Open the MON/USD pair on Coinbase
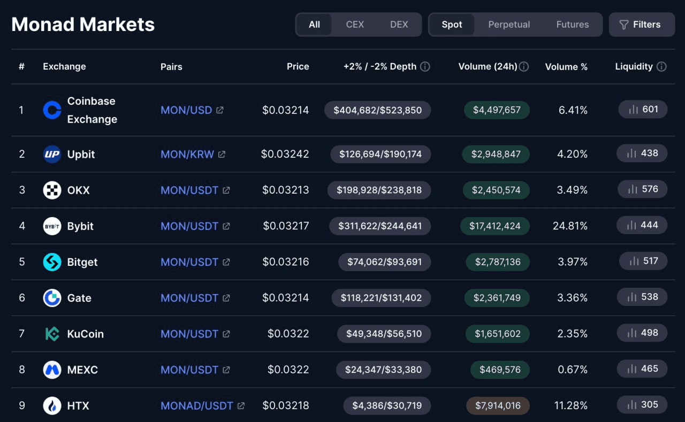 click(186, 110)
